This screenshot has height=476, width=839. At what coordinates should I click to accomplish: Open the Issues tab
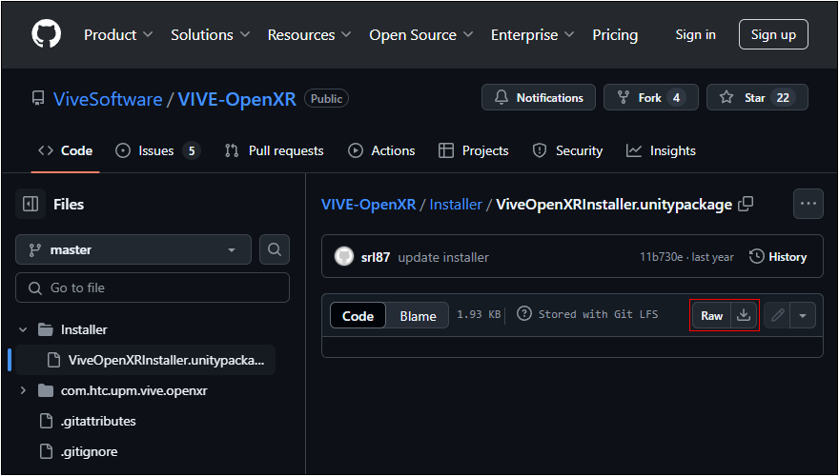[157, 150]
